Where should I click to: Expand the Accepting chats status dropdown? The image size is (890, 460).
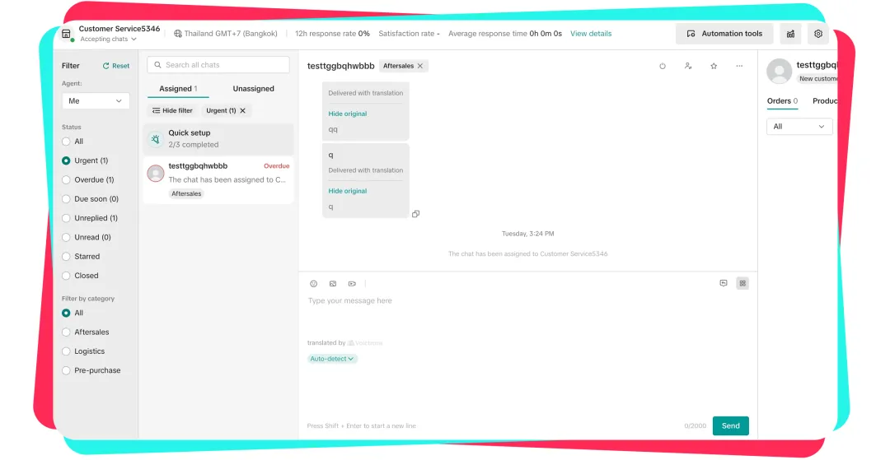point(108,39)
